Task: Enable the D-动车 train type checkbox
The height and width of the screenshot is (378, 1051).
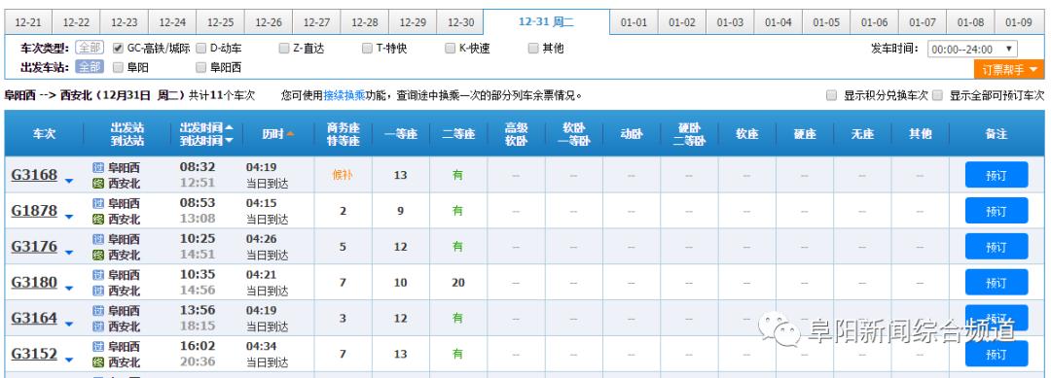Action: point(201,49)
